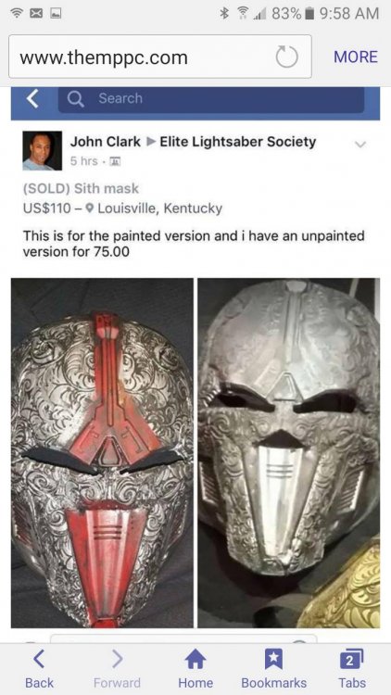This screenshot has width=391, height=695.
Task: Open the Elite Lightsaber Society group link
Action: pos(237,142)
